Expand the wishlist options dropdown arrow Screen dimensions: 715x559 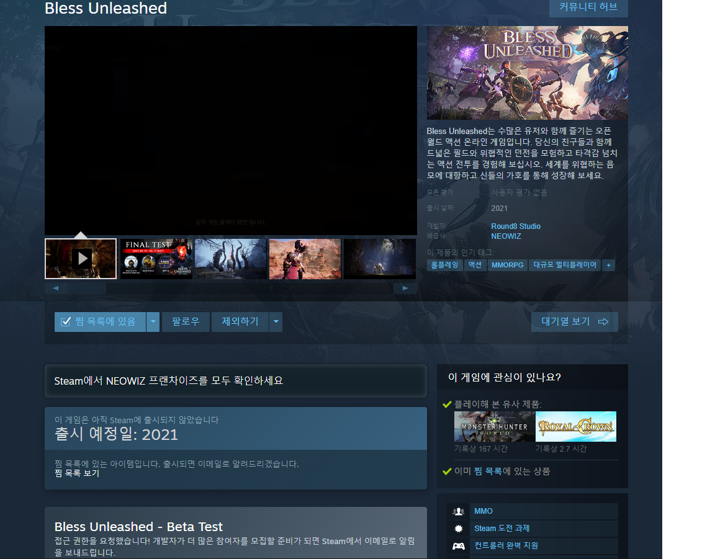tap(153, 322)
